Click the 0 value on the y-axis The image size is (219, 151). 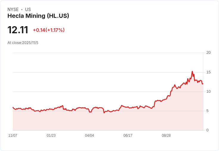208,130
